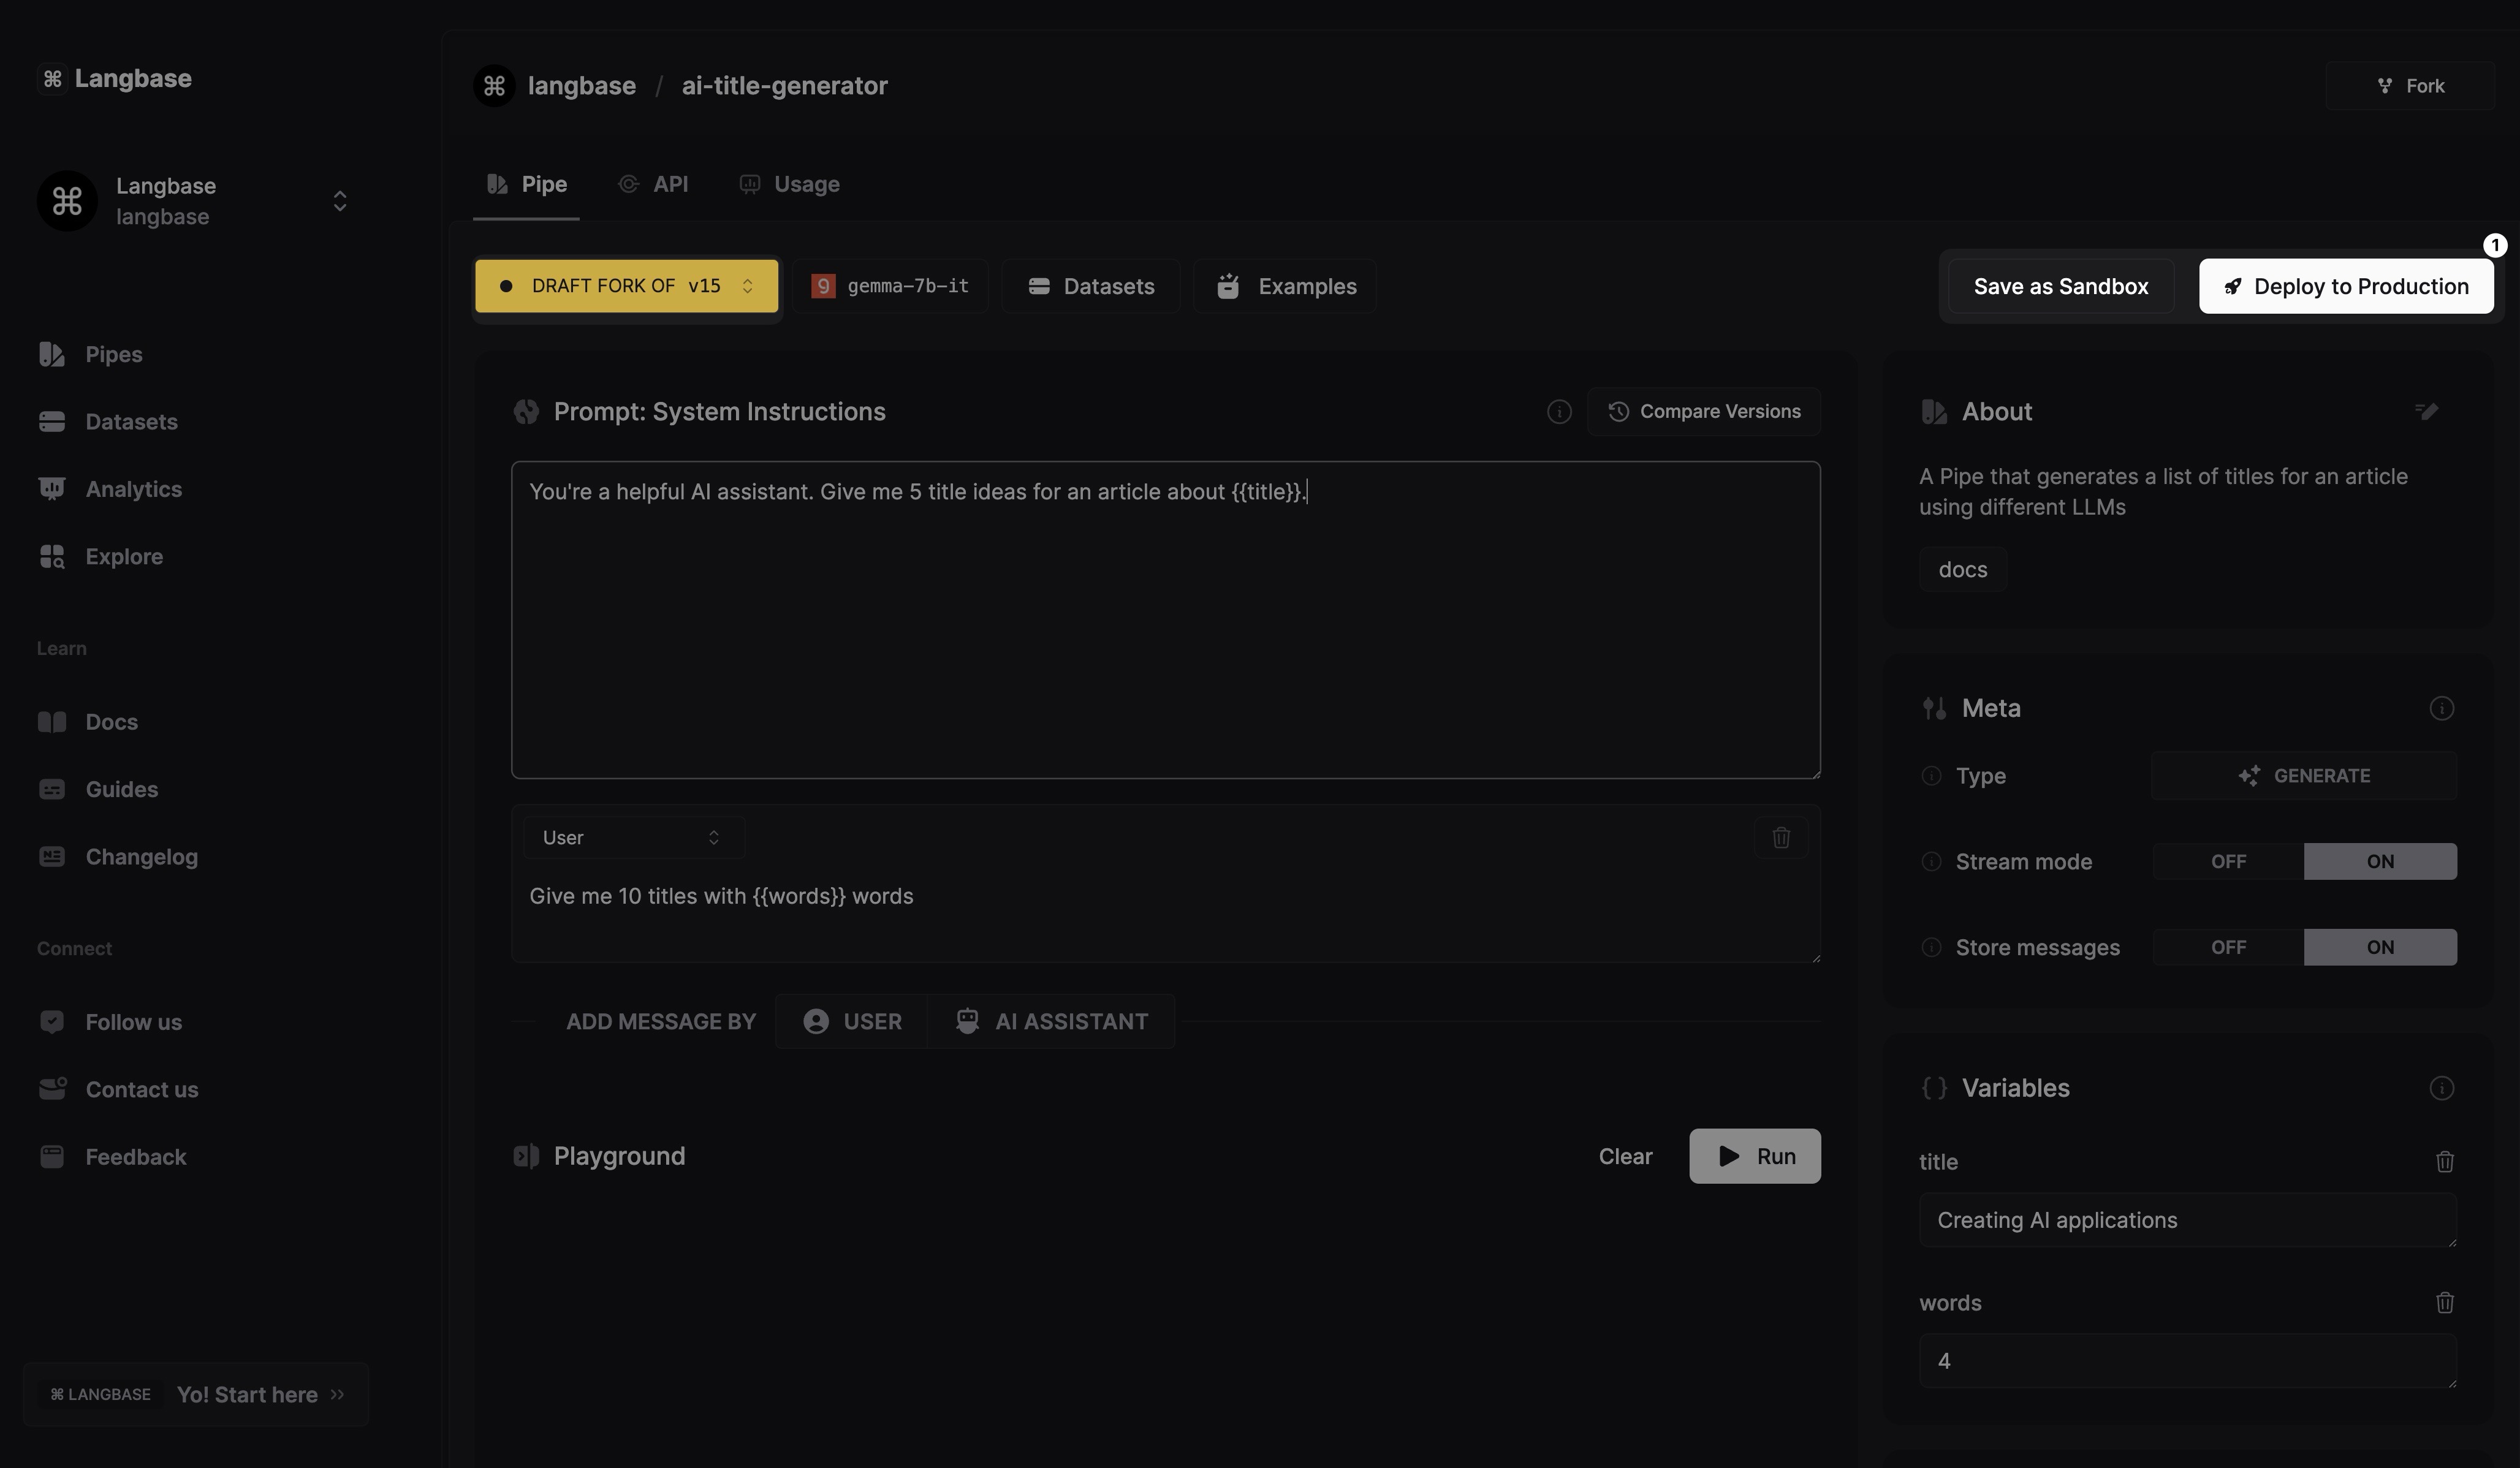The image size is (2520, 1468).
Task: Click the Variables section info icon
Action: (2441, 1088)
